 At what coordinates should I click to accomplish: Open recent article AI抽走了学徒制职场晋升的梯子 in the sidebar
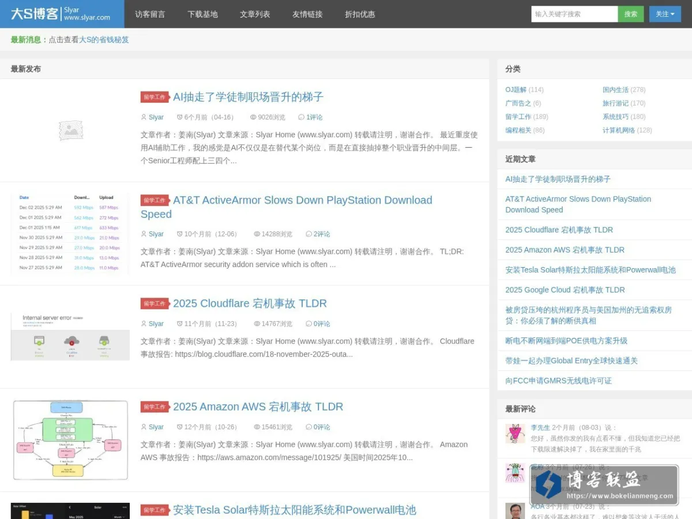[x=558, y=179]
